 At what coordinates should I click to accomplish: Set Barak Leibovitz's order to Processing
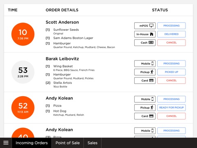click(172, 64)
